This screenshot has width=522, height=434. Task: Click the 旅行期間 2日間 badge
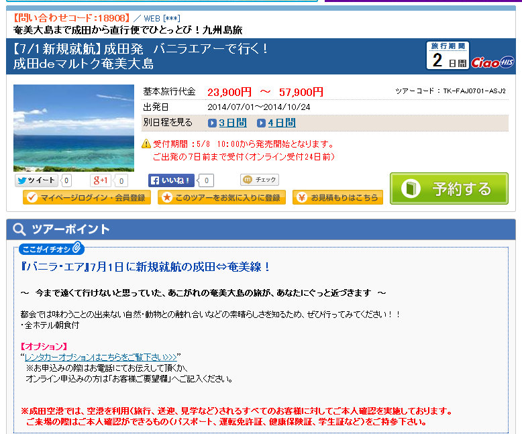(x=448, y=55)
